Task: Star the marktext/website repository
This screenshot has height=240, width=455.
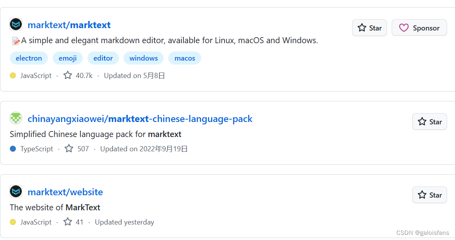Action: (x=429, y=195)
